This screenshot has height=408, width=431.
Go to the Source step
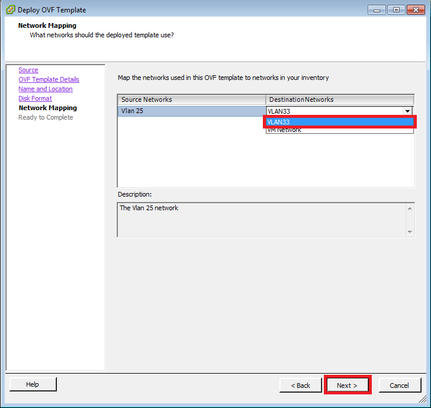click(x=28, y=70)
